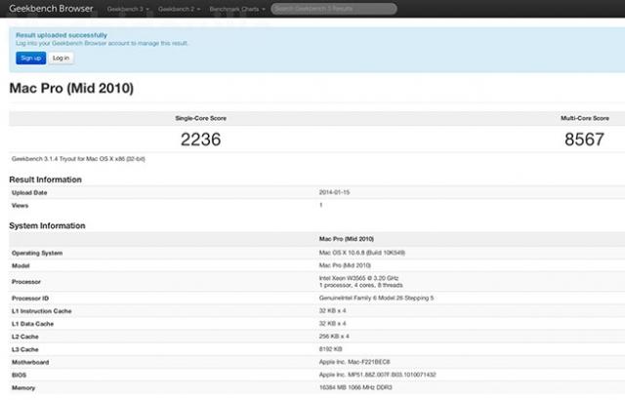Screen dimensions: 625x400
Task: Select the 256 KB x 4 value
Action: pyautogui.click(x=334, y=337)
